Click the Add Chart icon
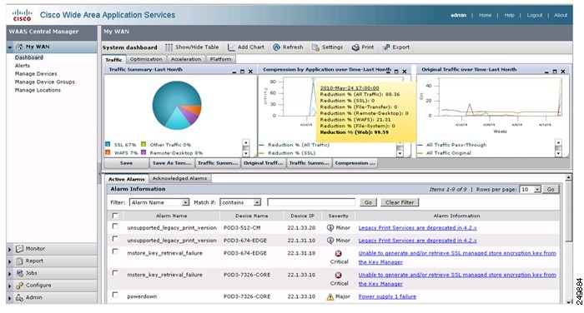The height and width of the screenshot is (313, 584). click(x=231, y=47)
